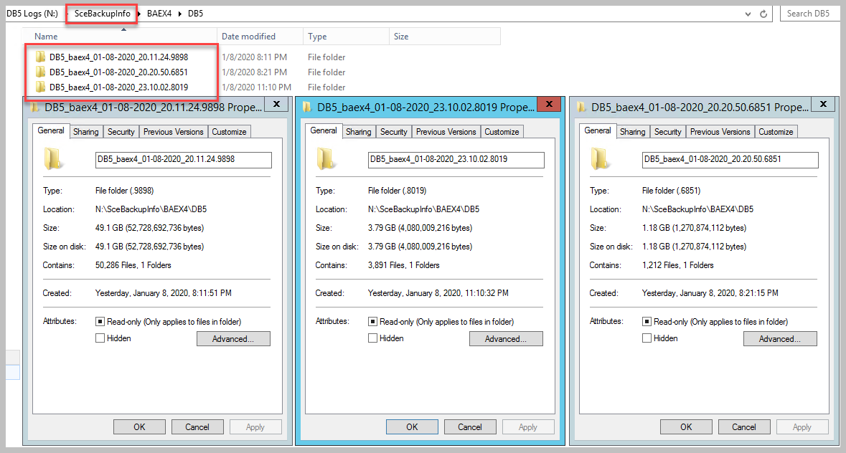Sort by Date modified column header
846x453 pixels.
tap(260, 36)
